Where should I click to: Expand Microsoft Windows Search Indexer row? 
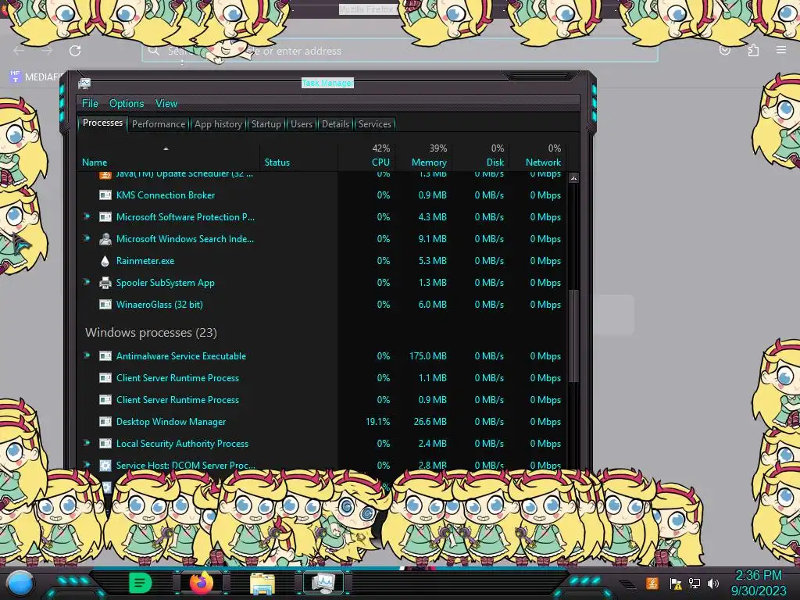coord(87,238)
